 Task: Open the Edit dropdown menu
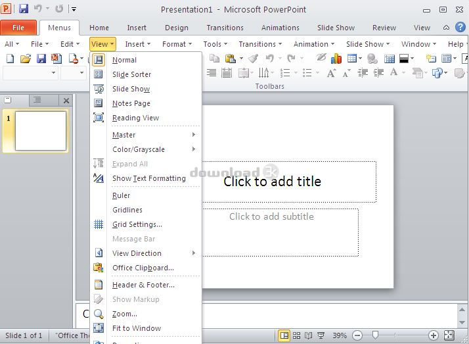70,44
